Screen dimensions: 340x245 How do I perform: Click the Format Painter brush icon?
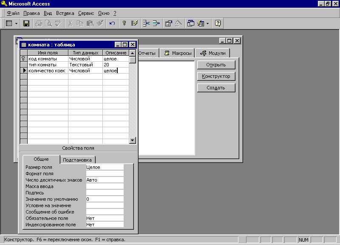100,23
